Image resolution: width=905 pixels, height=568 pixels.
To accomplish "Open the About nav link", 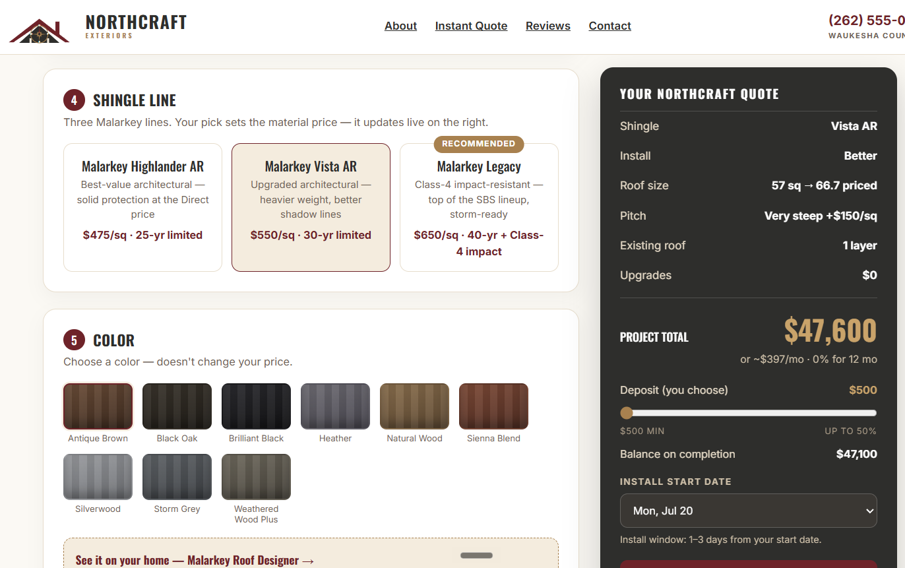I will pos(400,26).
